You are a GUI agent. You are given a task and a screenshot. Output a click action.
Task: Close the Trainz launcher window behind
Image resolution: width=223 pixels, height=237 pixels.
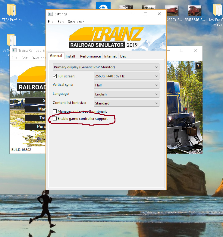[x=196, y=50]
